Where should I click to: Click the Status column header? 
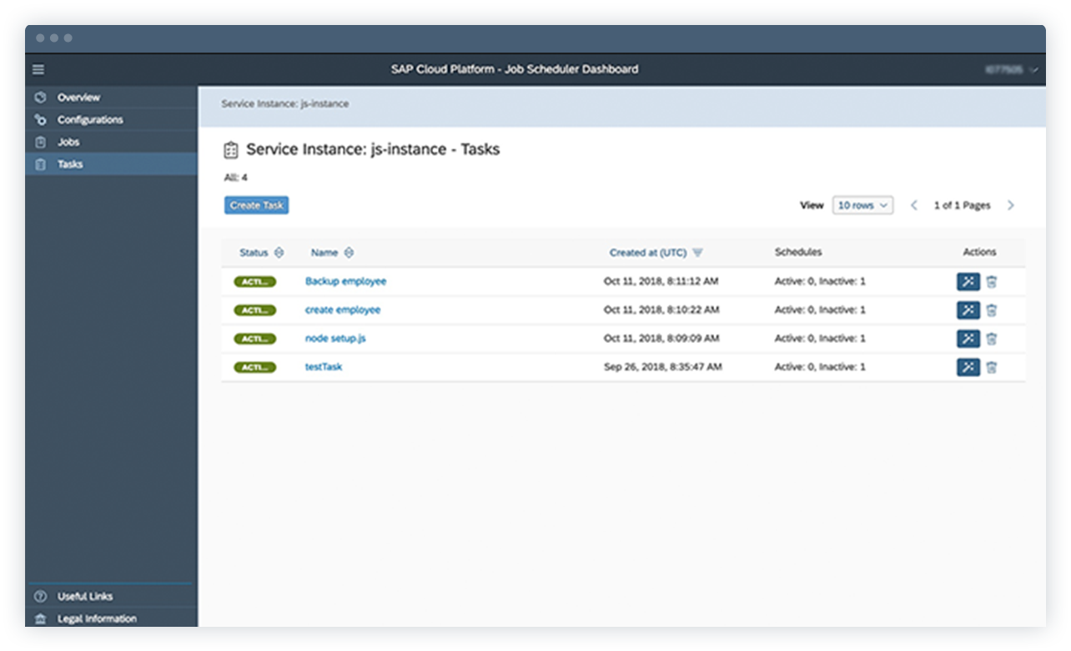click(x=254, y=252)
